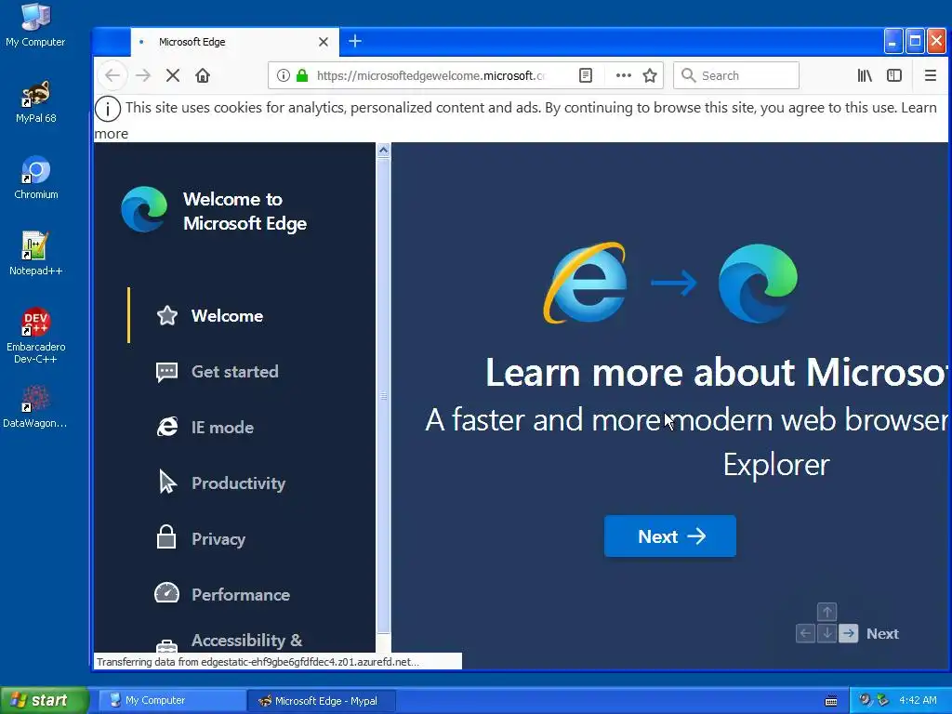Click the up arrow key hint

point(826,612)
